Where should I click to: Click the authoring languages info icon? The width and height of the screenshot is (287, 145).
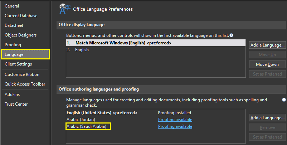coord(284,100)
